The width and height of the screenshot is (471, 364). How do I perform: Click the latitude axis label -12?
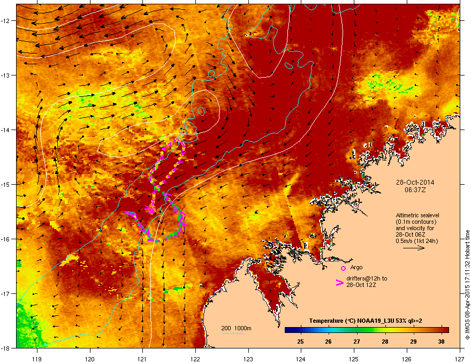tap(6, 20)
